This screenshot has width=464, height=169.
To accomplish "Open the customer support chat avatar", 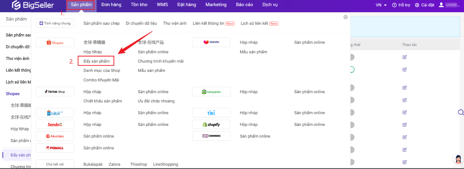I will (458, 159).
